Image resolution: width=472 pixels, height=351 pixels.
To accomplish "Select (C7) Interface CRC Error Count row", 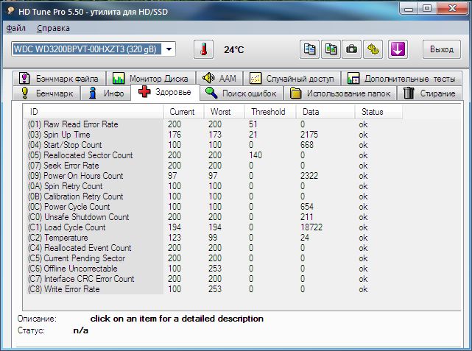I will pyautogui.click(x=214, y=279).
